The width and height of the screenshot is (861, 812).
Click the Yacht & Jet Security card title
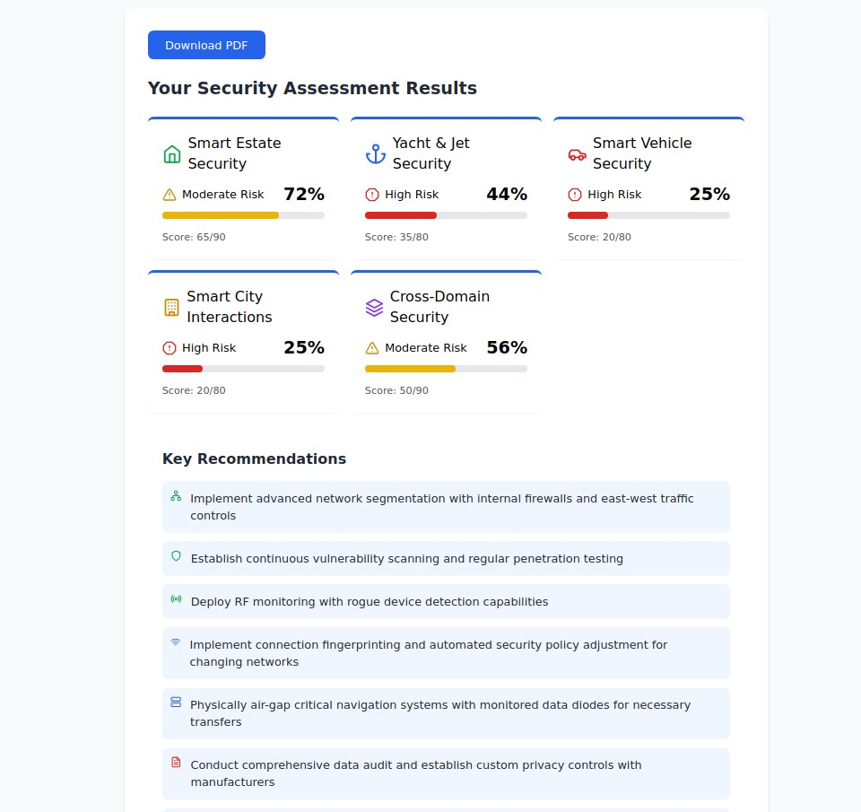(430, 153)
